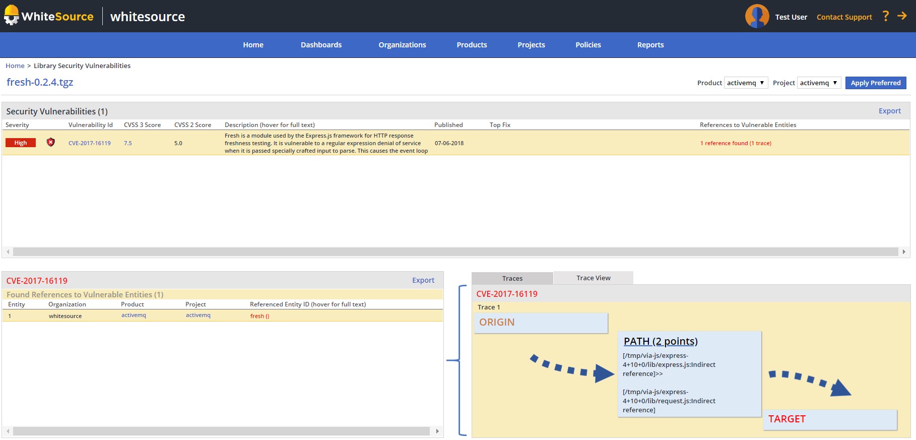Open the Product dropdown
916x440 pixels.
click(746, 83)
